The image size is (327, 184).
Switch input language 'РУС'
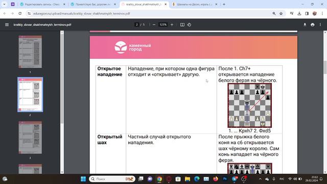pos(282,179)
